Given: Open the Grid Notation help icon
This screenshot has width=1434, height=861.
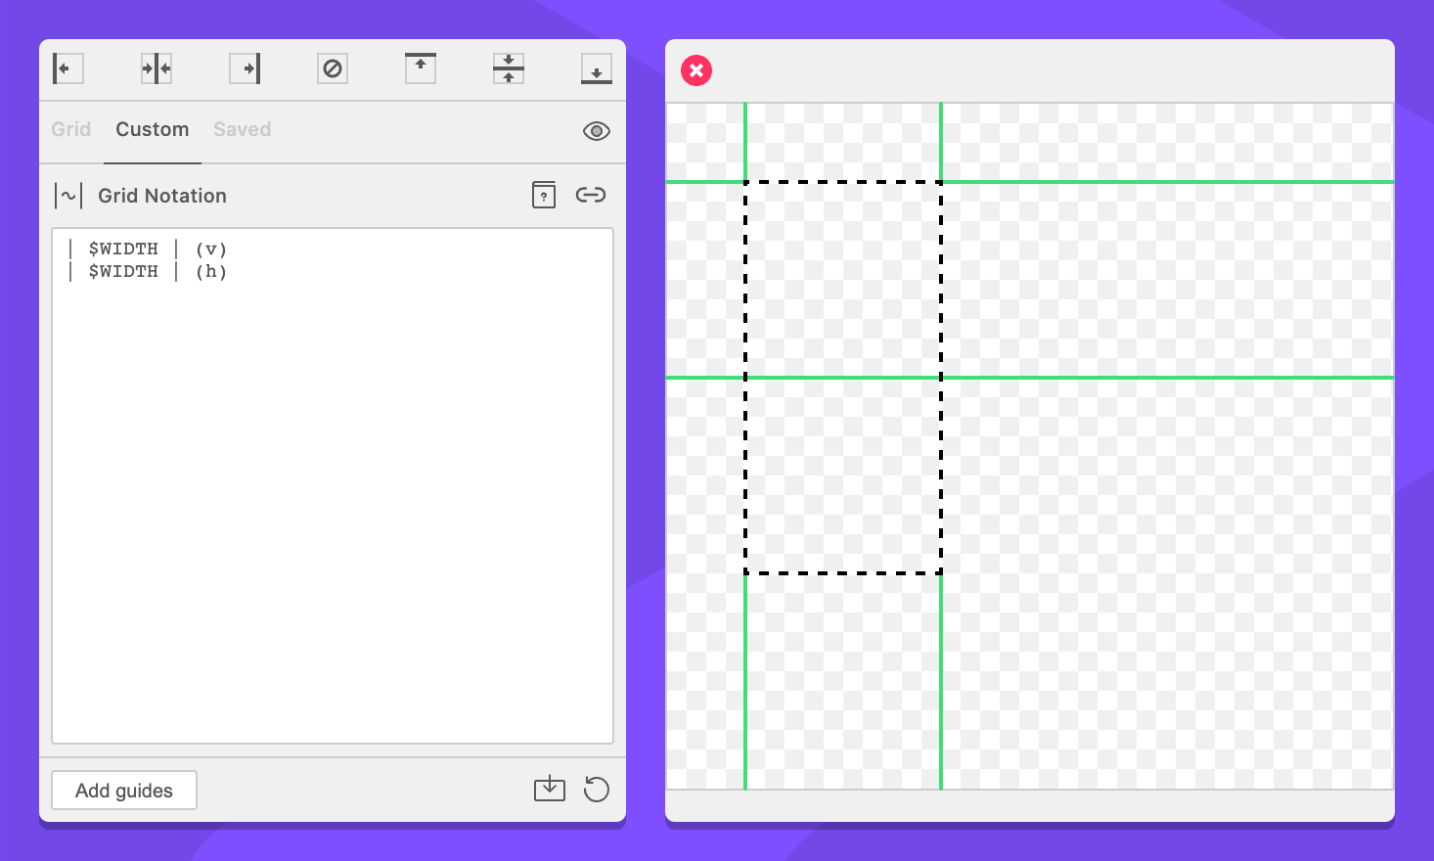Looking at the screenshot, I should click(x=544, y=195).
